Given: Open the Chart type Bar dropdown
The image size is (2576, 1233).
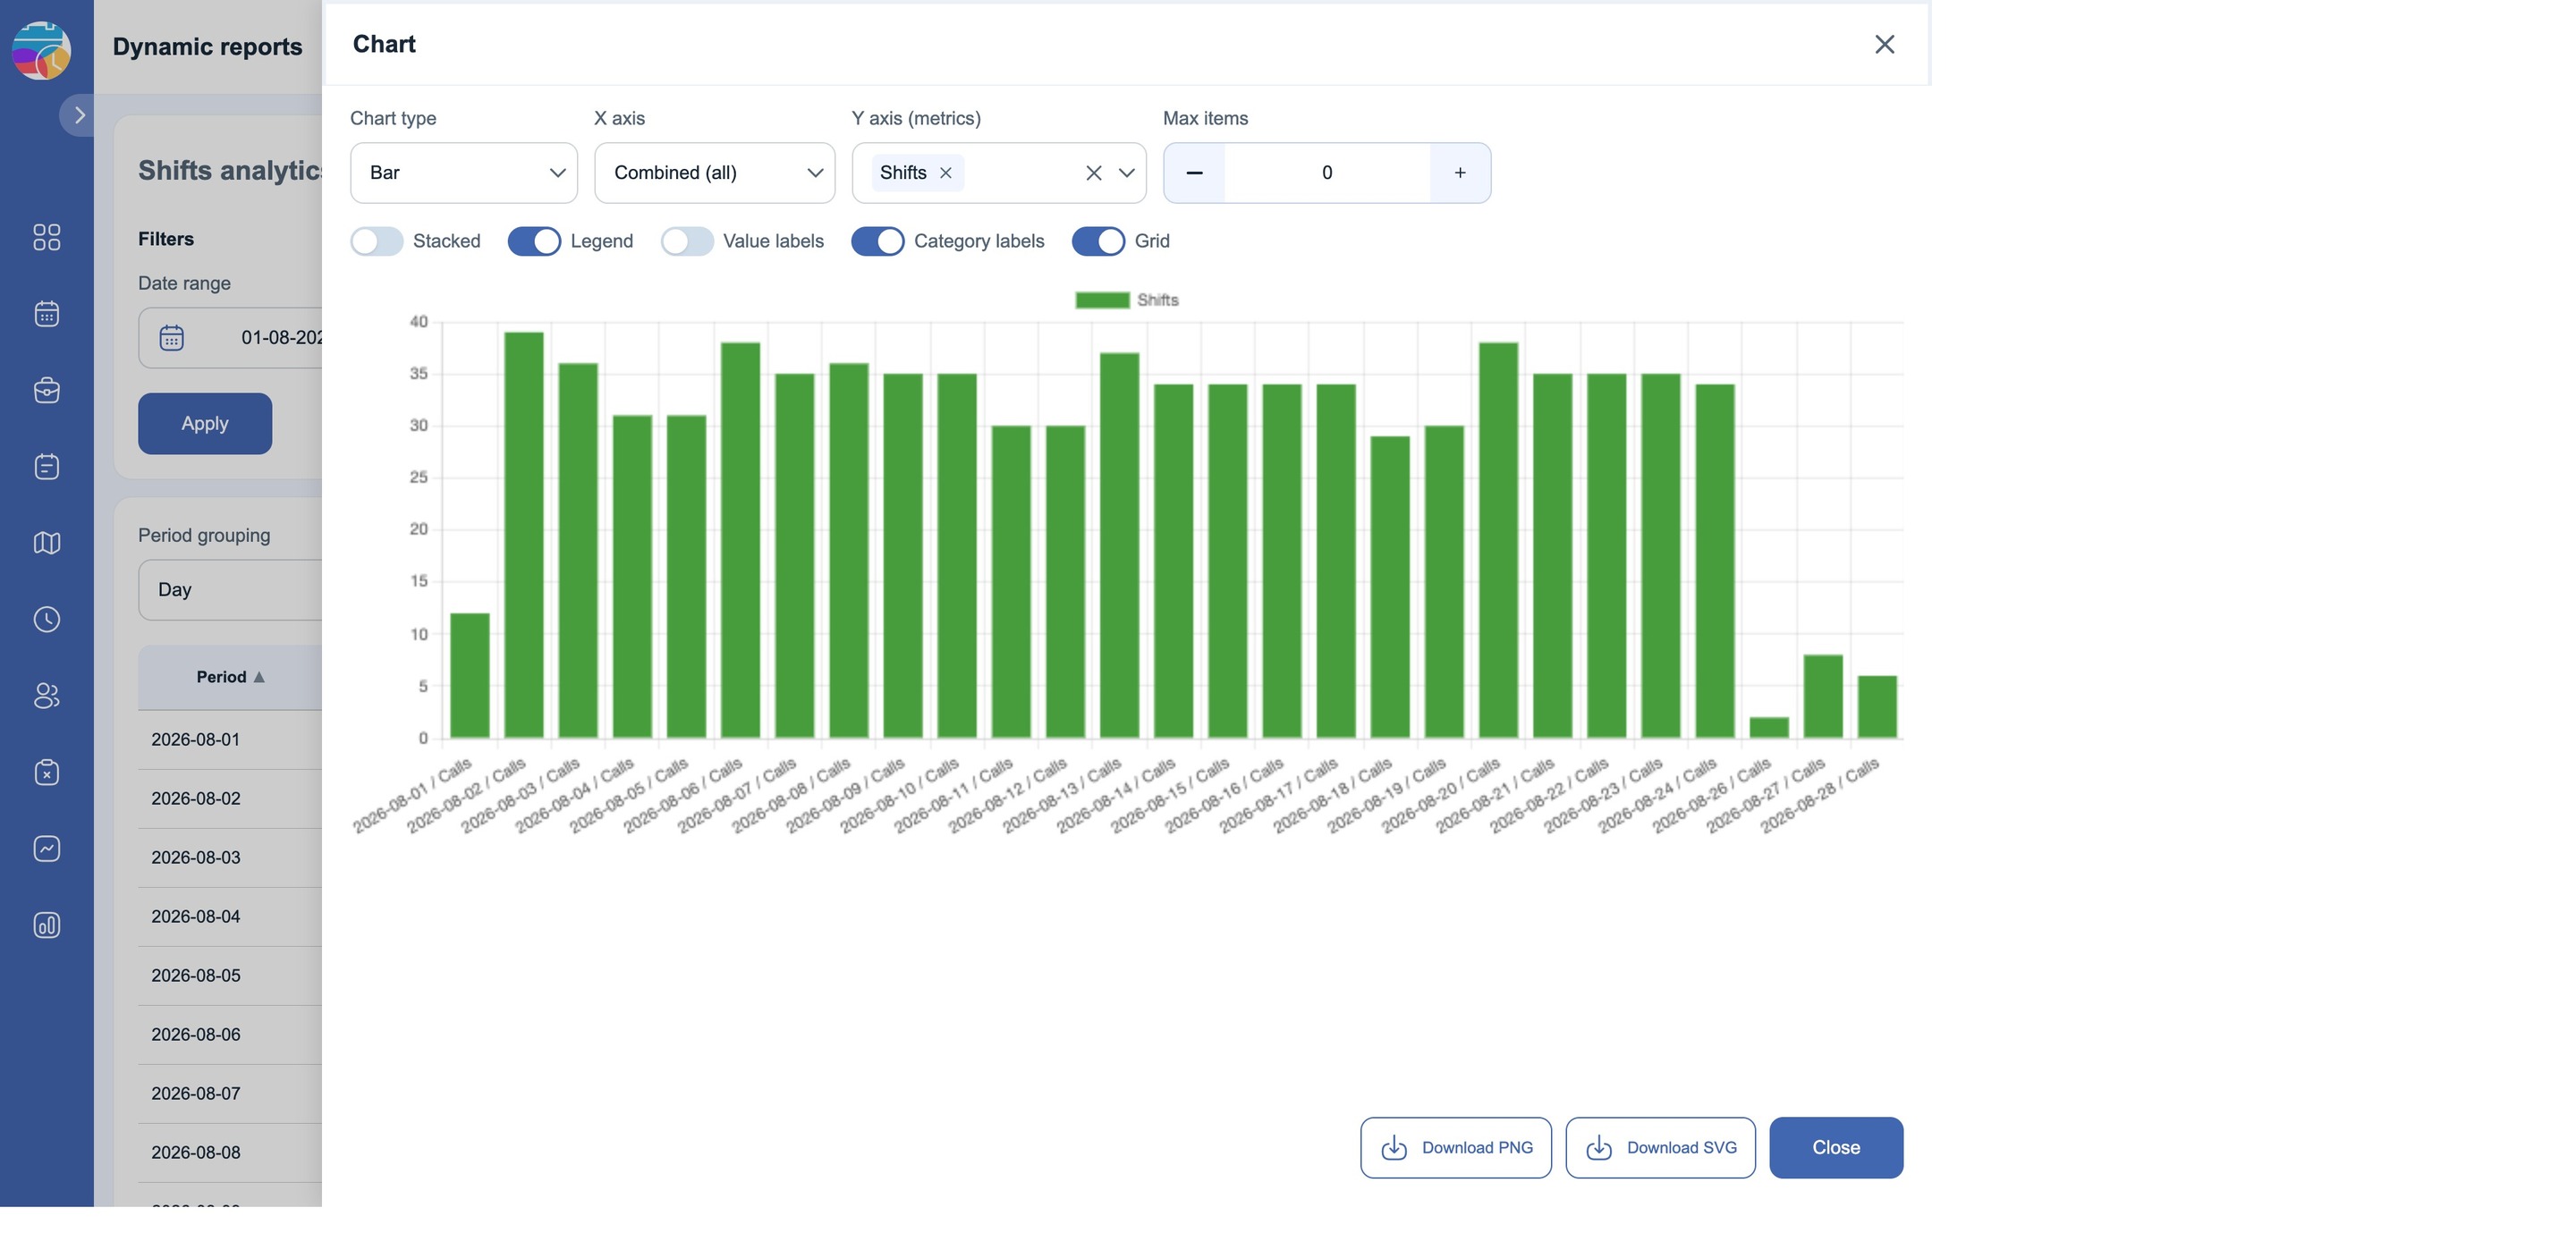Looking at the screenshot, I should coord(464,173).
